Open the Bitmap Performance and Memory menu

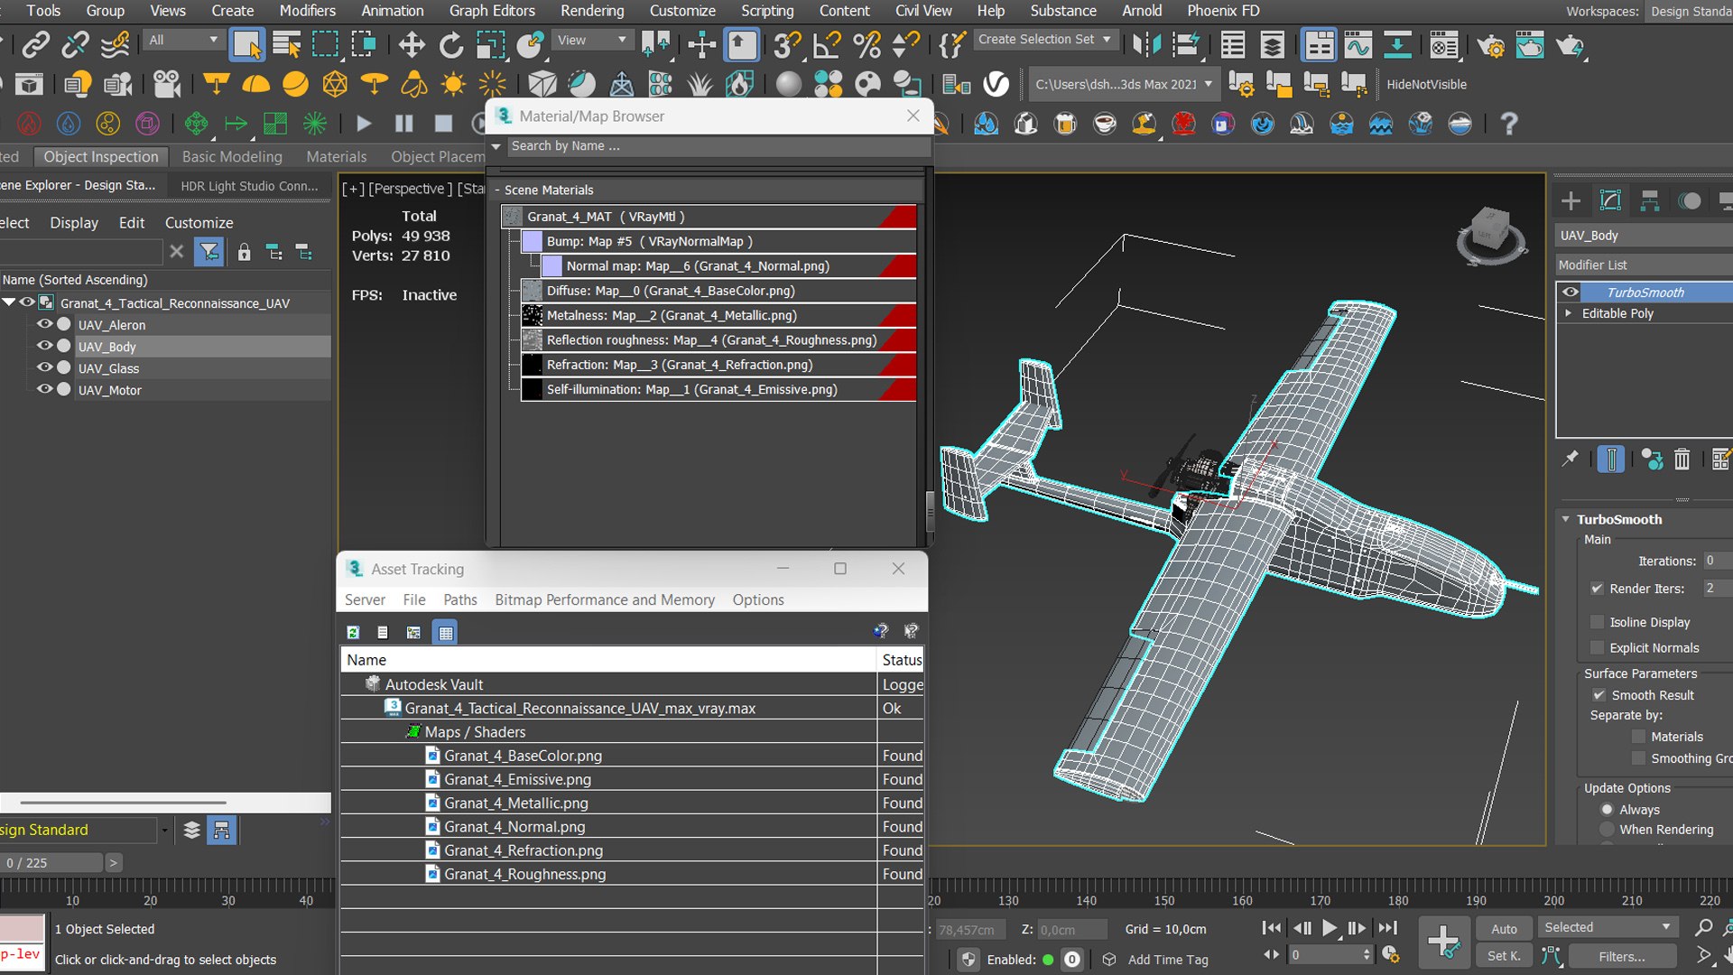coord(605,599)
